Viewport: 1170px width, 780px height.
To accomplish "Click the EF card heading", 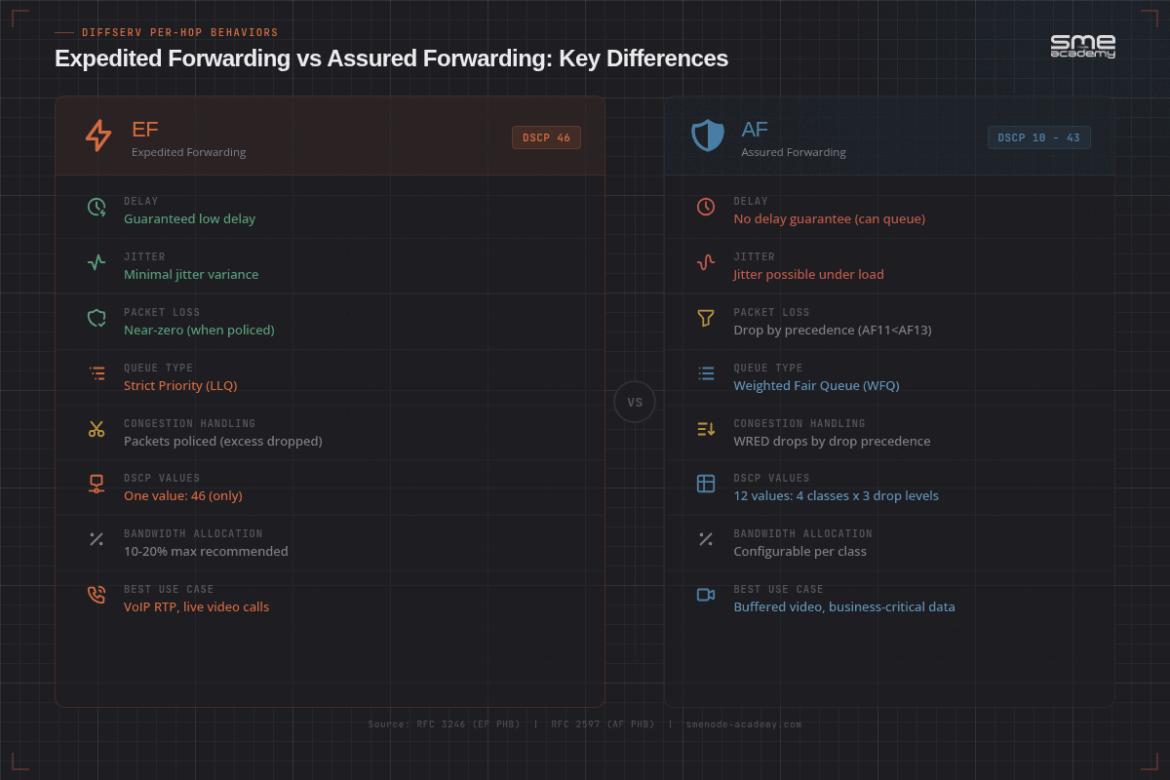I will click(x=145, y=130).
